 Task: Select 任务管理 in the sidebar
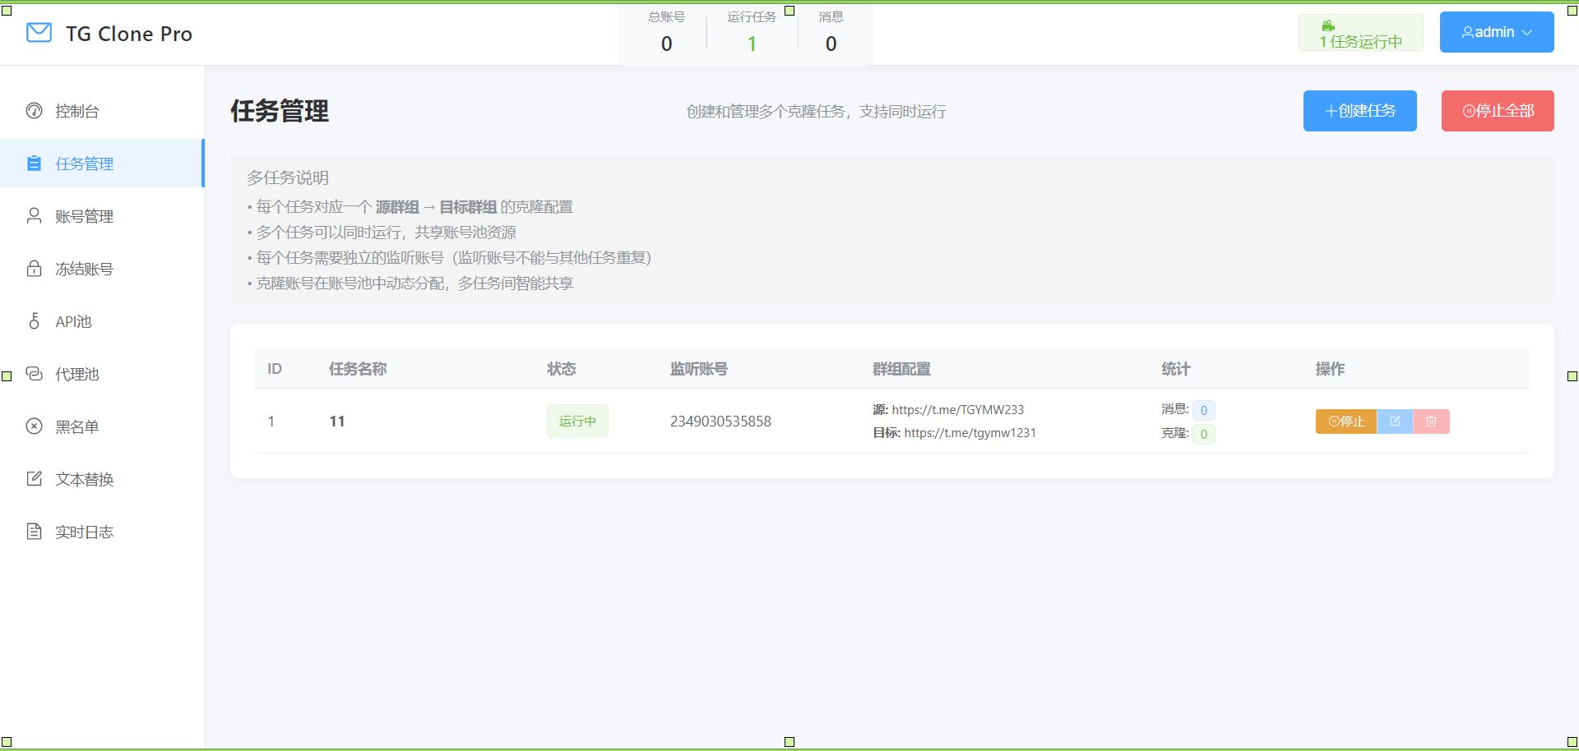click(x=84, y=164)
